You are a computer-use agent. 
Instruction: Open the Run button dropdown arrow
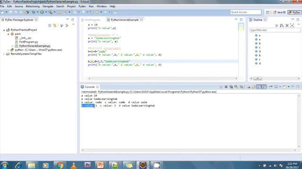tap(46, 12)
